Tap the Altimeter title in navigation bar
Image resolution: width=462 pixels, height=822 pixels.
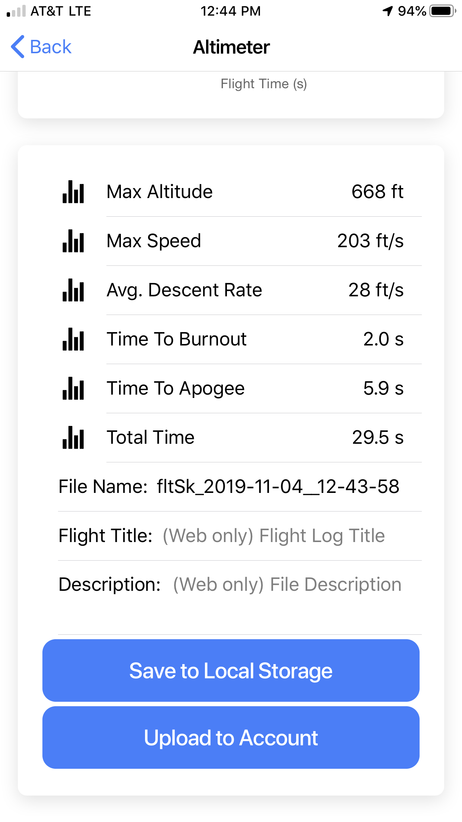[x=231, y=47]
